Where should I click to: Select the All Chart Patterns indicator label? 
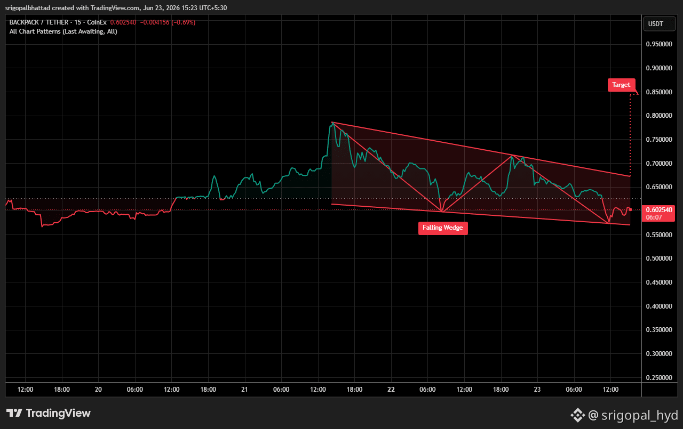(63, 31)
